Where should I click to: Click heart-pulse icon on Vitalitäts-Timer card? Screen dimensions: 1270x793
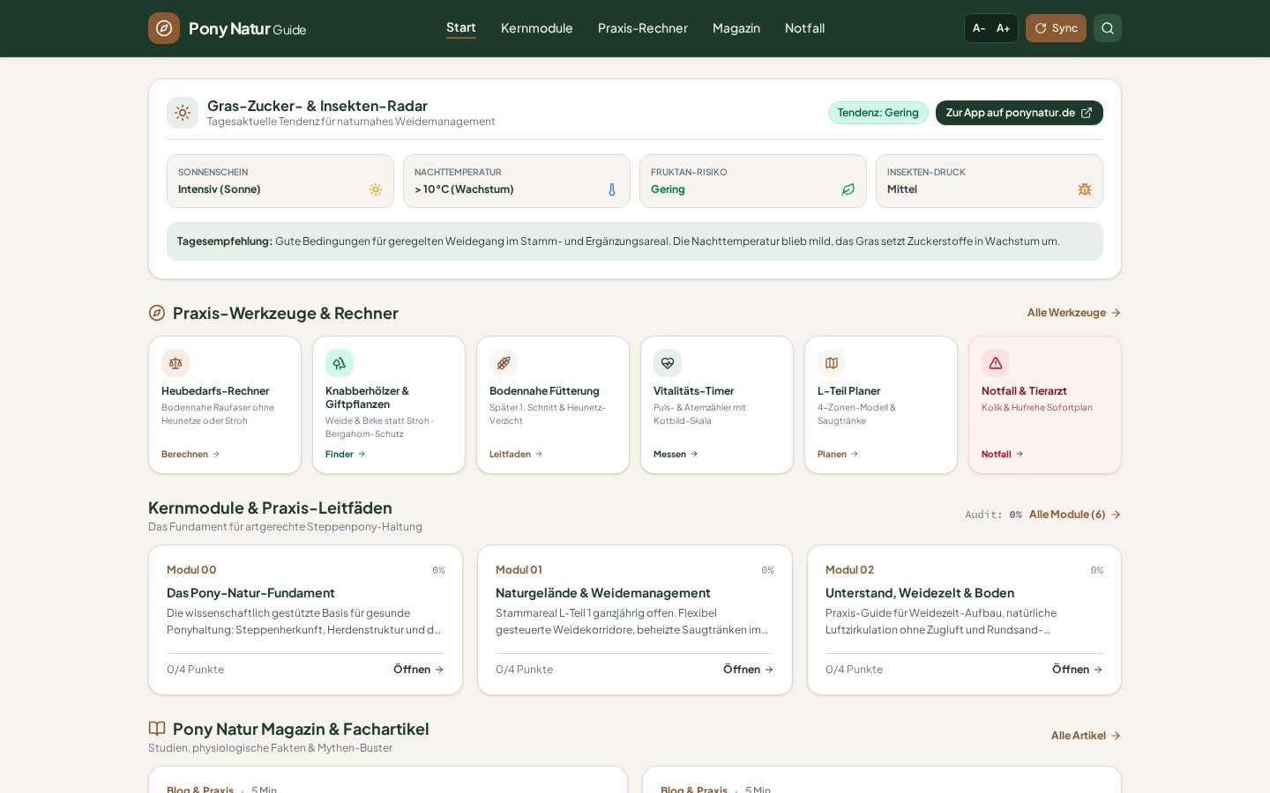[x=668, y=363]
